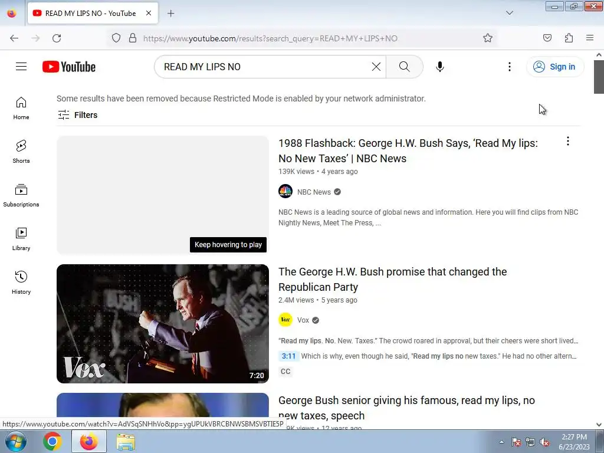The width and height of the screenshot is (604, 453).
Task: Open the Filters options
Action: [x=77, y=115]
